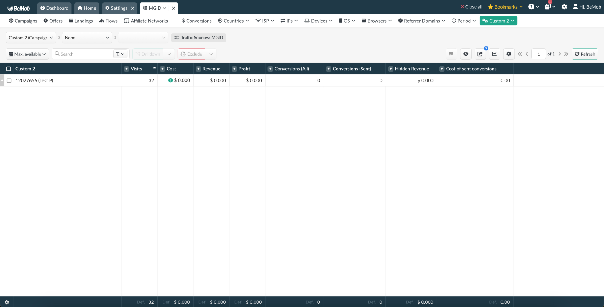The height and width of the screenshot is (307, 604).
Task: Open the Period dropdown
Action: click(464, 21)
